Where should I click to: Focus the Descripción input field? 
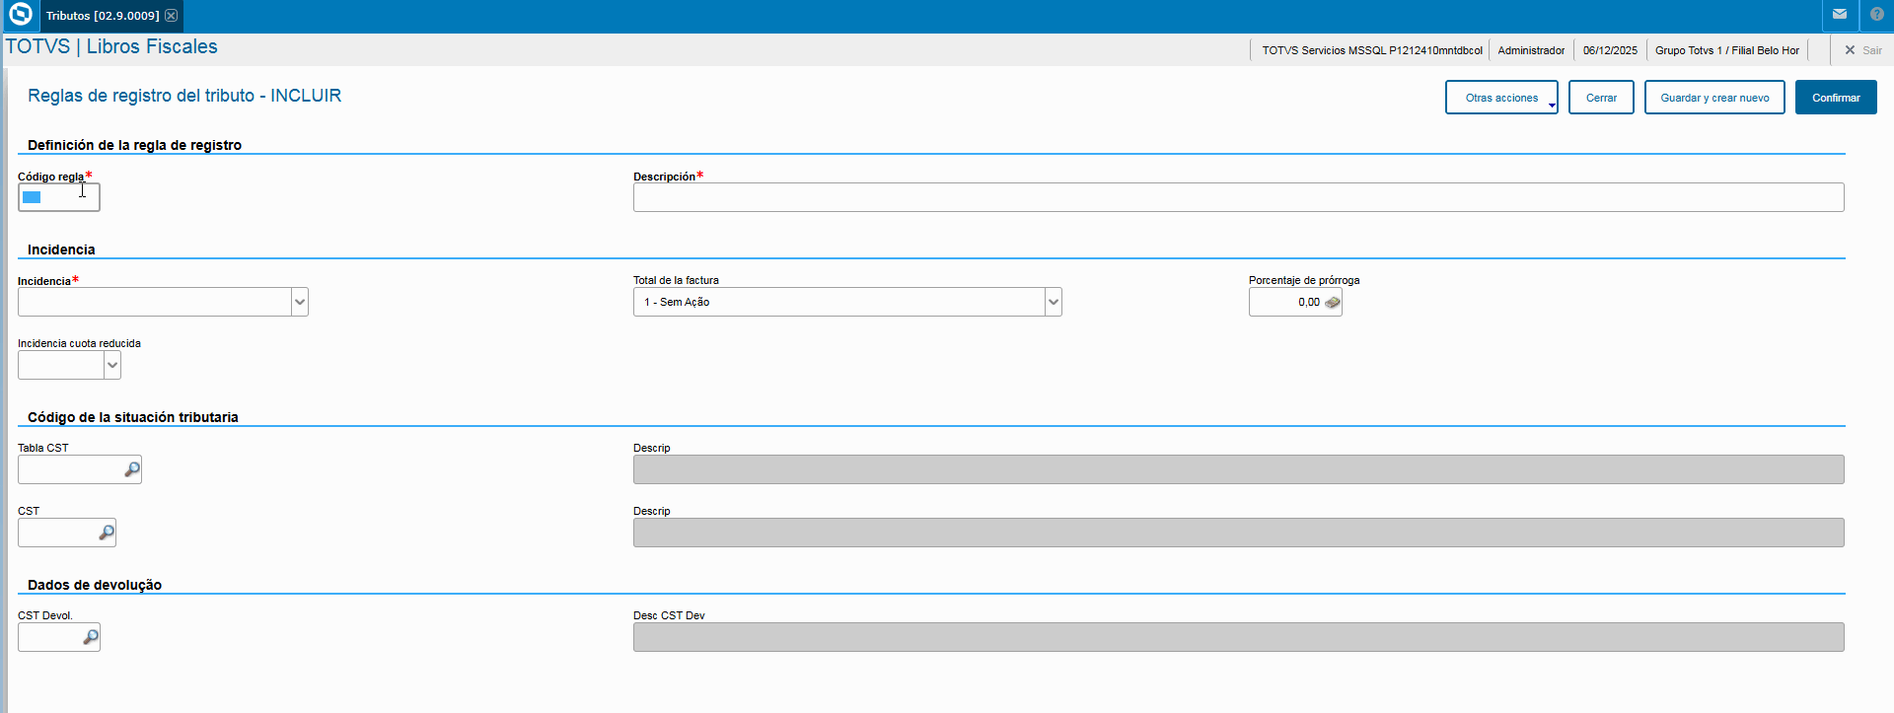[x=1238, y=197]
